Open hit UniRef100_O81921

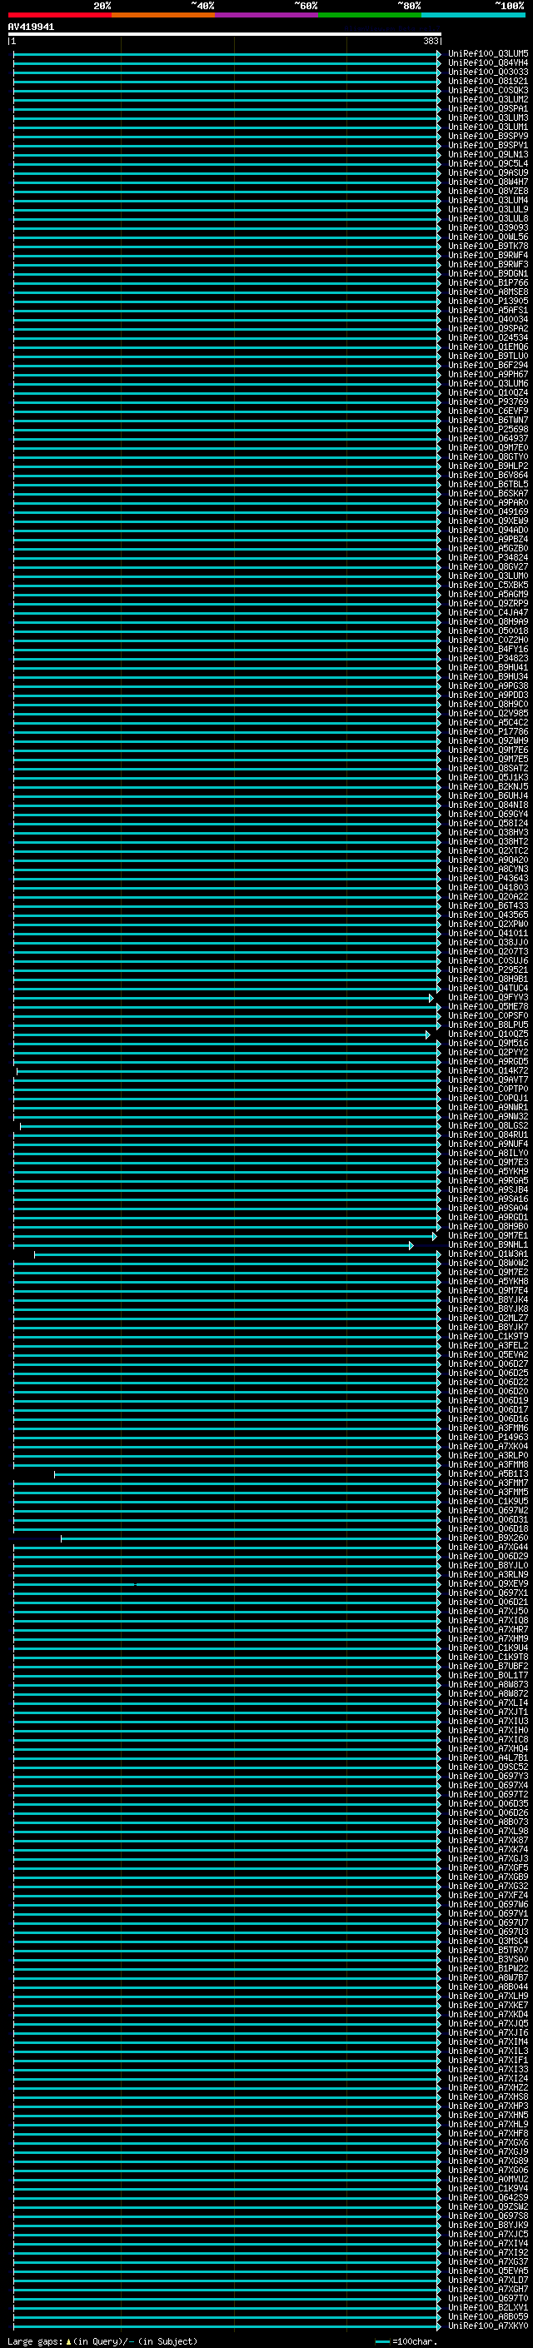click(487, 81)
